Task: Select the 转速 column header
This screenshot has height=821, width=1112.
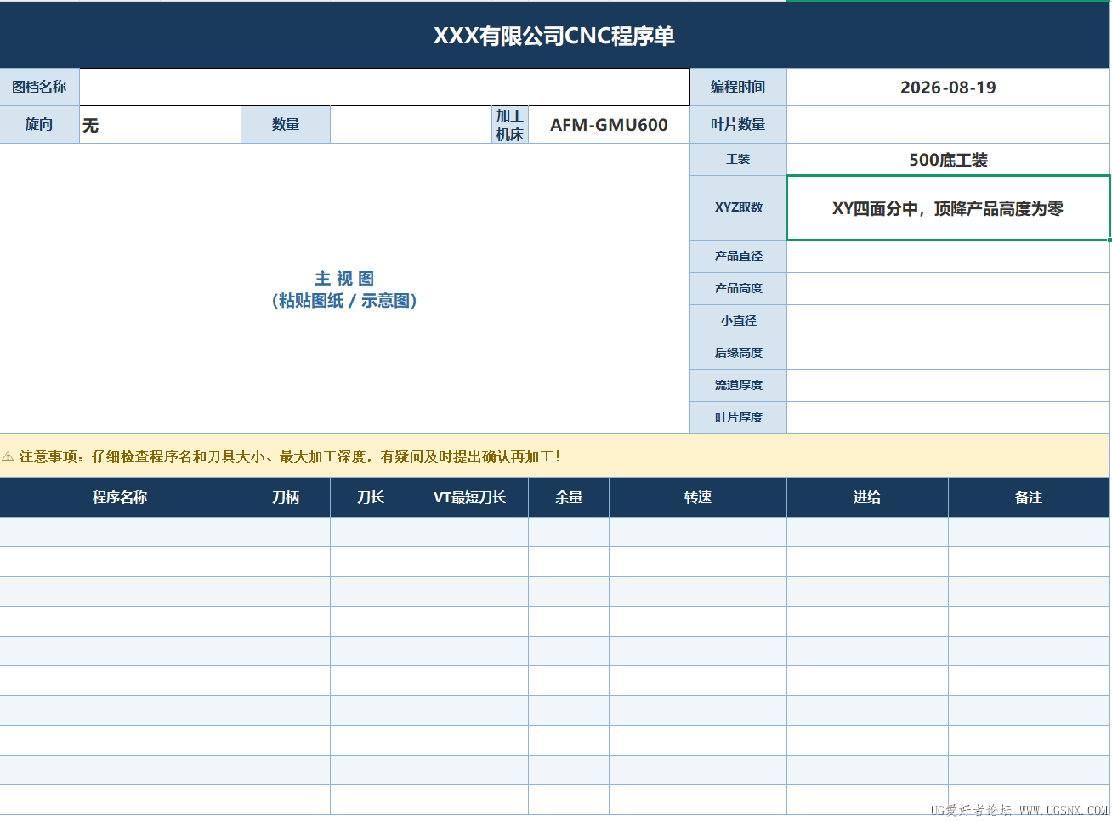Action: click(698, 497)
